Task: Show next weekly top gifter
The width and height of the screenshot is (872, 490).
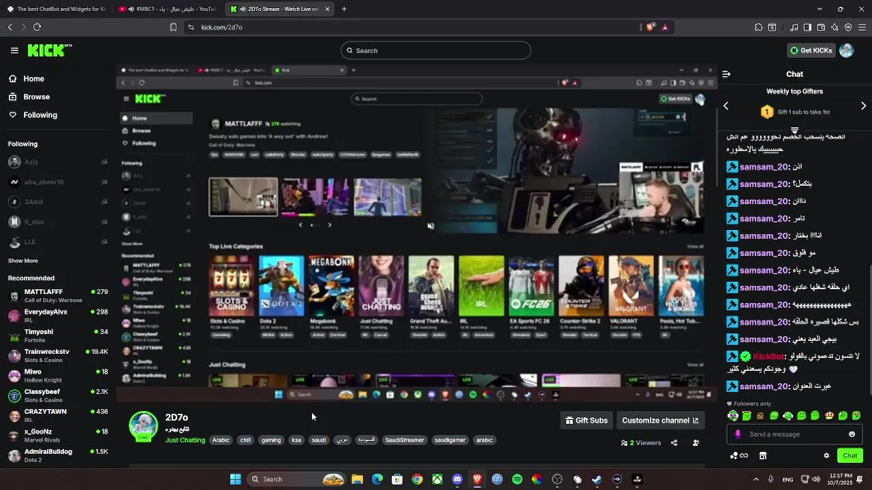Action: (x=863, y=105)
